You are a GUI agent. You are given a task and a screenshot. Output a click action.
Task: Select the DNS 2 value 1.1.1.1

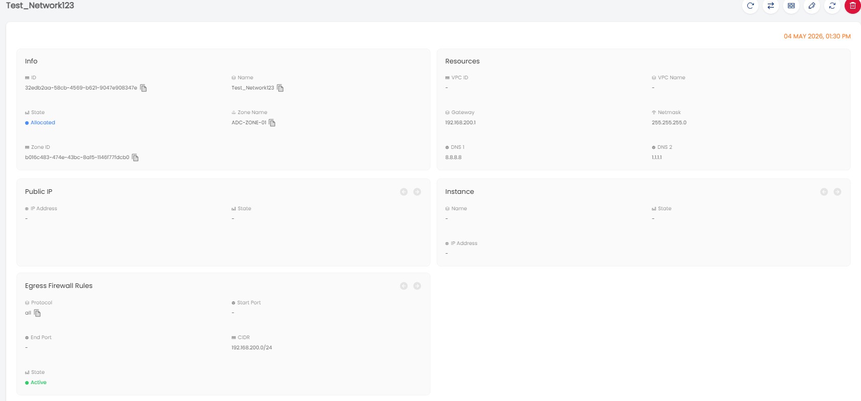657,158
